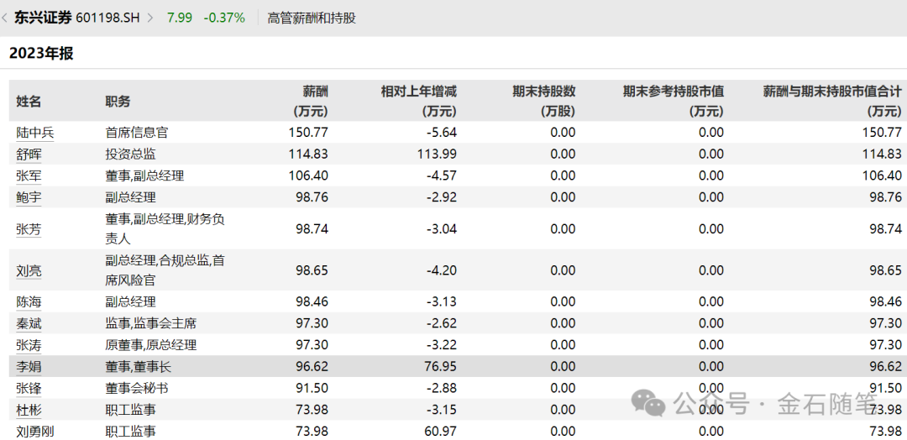The width and height of the screenshot is (907, 440).
Task: Click the name link 秦斌
Action: (x=29, y=323)
